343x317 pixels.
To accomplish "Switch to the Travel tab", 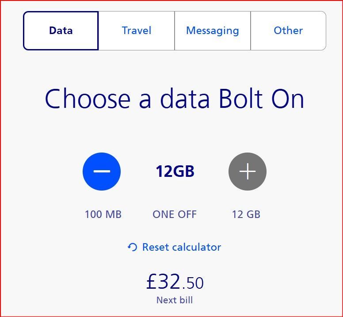I will point(137,31).
